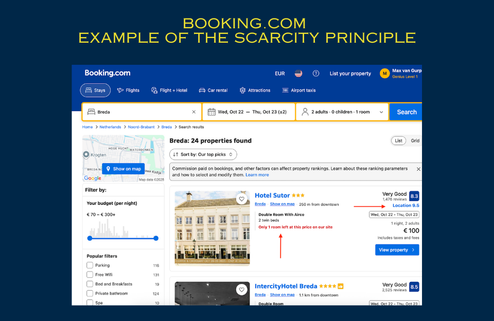494x321 pixels.
Task: Select the Stays tab
Action: point(95,90)
